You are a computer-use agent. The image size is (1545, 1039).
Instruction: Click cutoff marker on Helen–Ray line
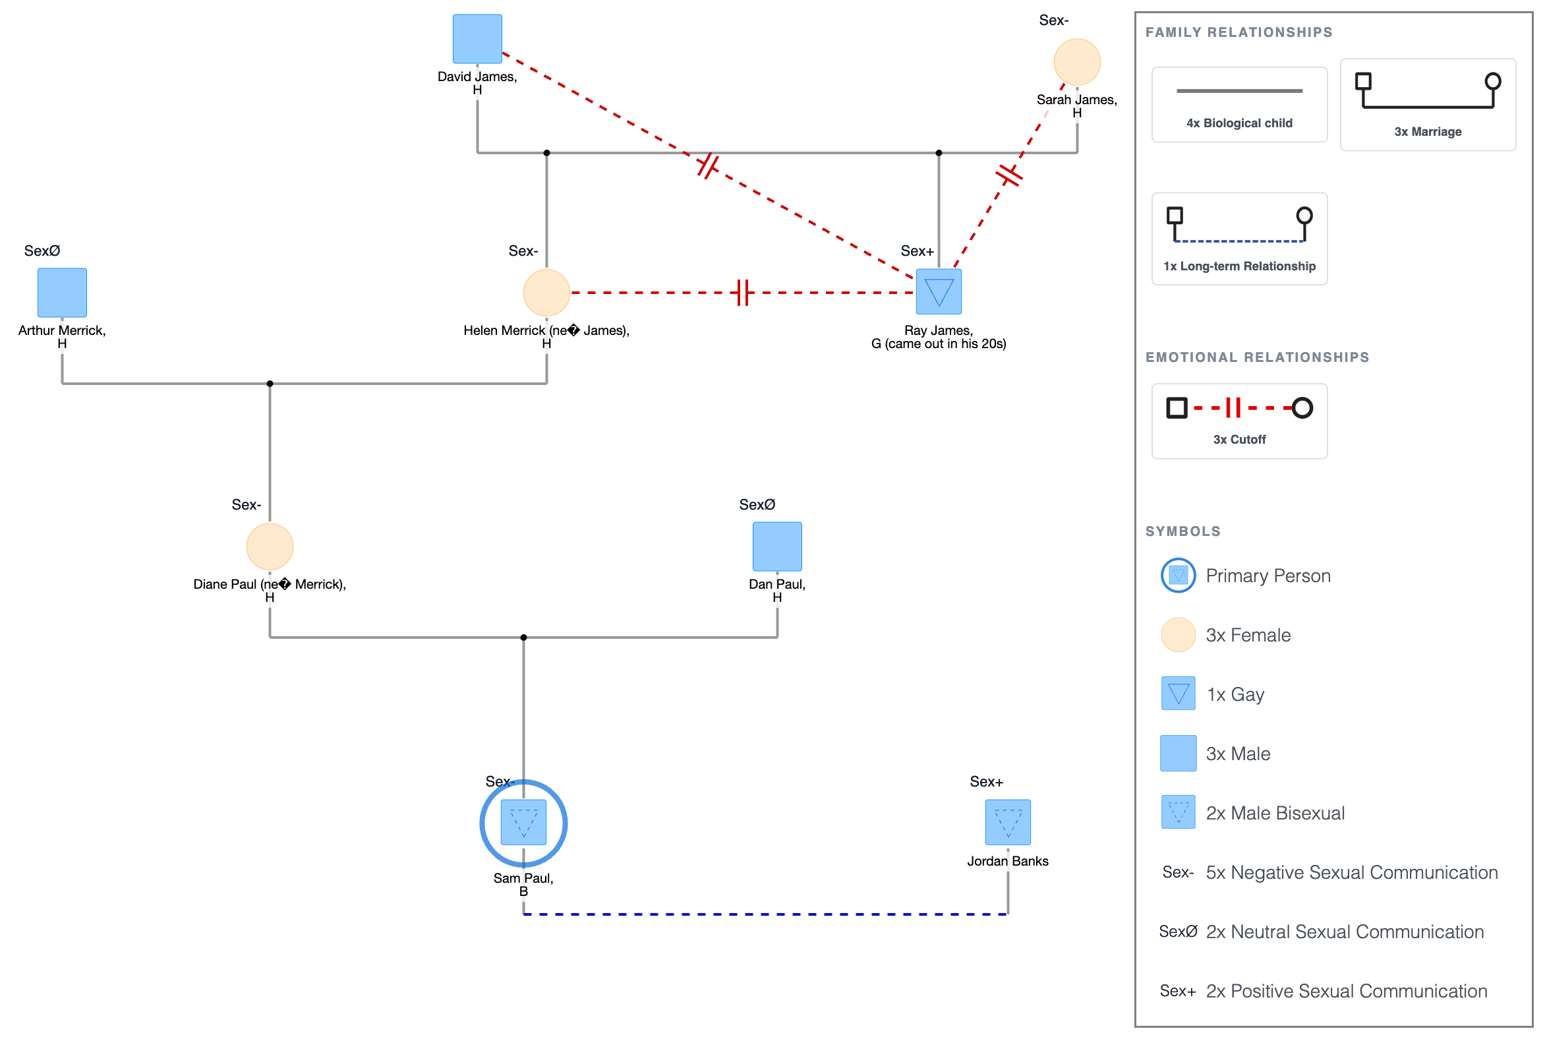743,292
